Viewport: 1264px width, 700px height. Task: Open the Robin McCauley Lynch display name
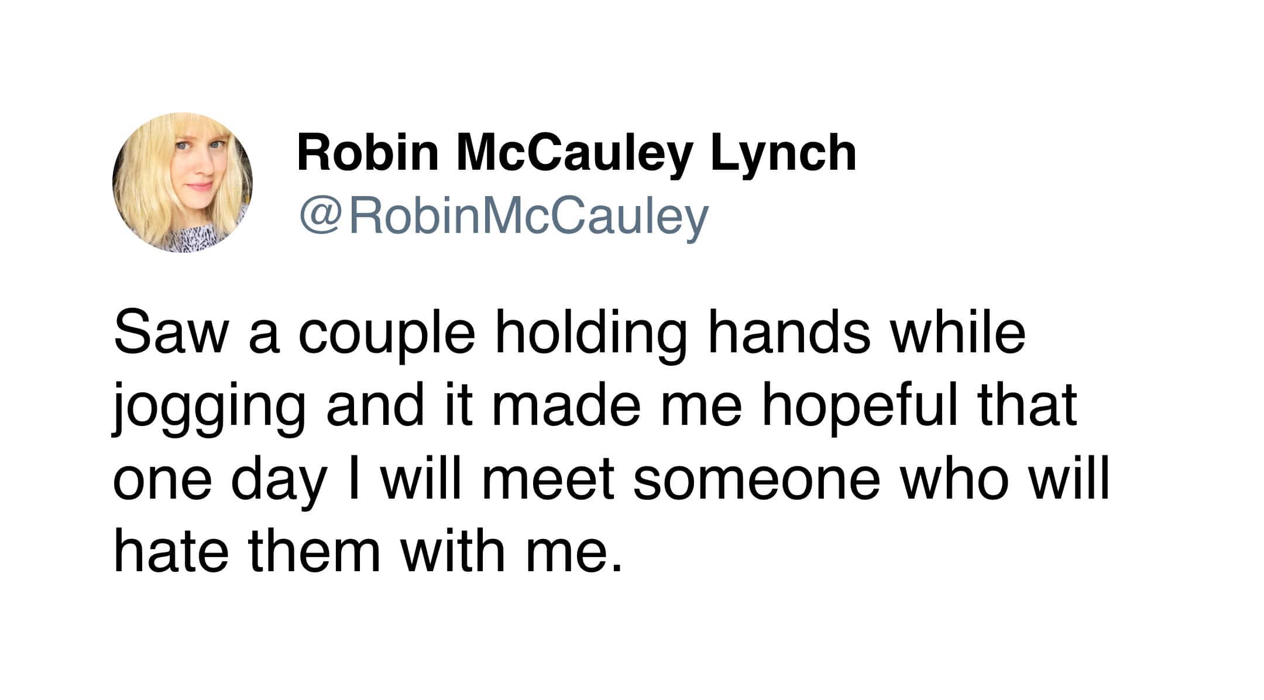pos(576,153)
